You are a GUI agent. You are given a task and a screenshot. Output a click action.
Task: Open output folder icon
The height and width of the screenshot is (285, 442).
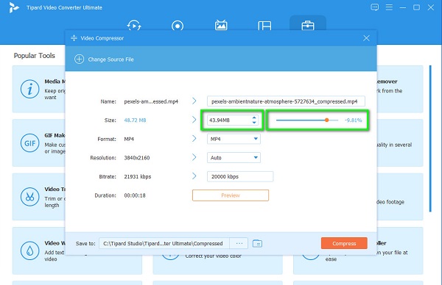click(x=257, y=243)
